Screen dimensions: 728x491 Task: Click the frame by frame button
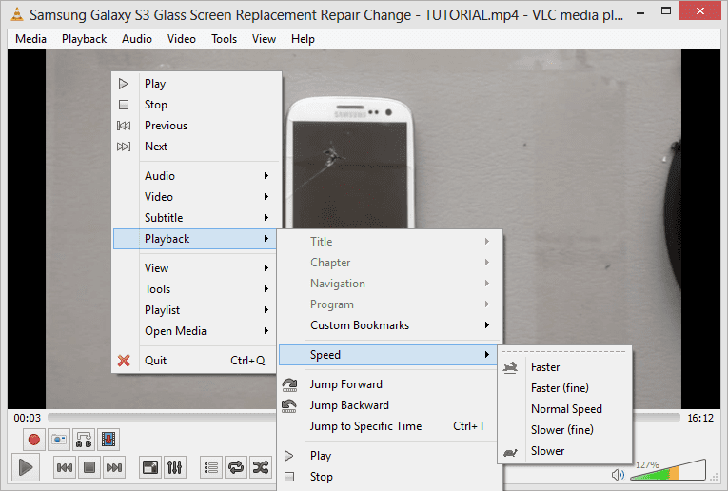coord(108,439)
